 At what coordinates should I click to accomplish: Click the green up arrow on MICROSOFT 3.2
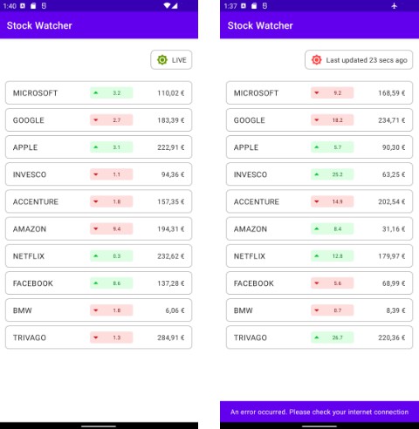[96, 93]
